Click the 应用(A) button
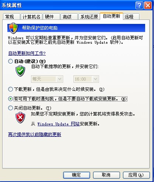 click(136, 175)
